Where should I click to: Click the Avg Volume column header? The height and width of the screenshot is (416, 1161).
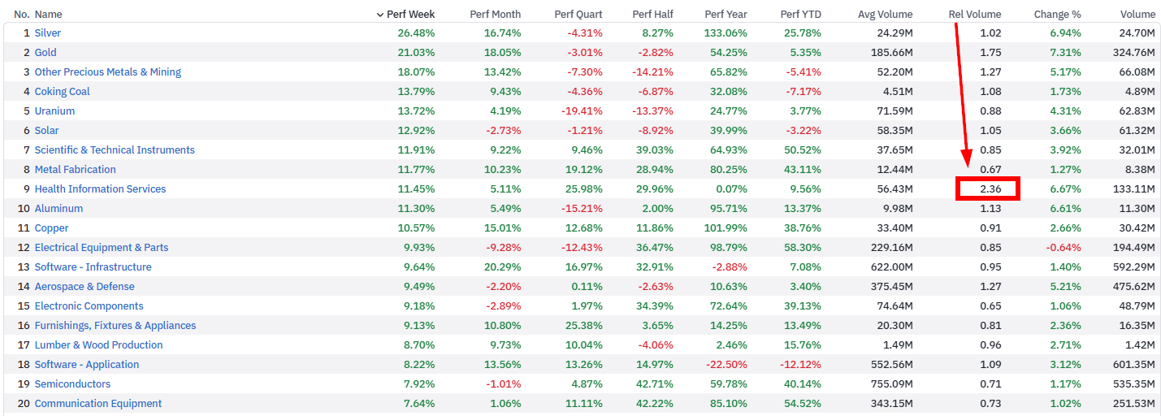[x=886, y=14]
